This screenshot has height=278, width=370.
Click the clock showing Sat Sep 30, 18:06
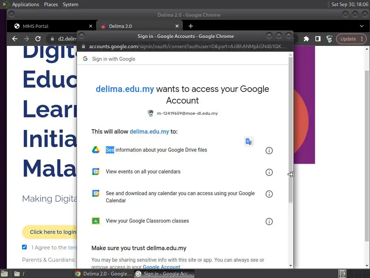[350, 4]
